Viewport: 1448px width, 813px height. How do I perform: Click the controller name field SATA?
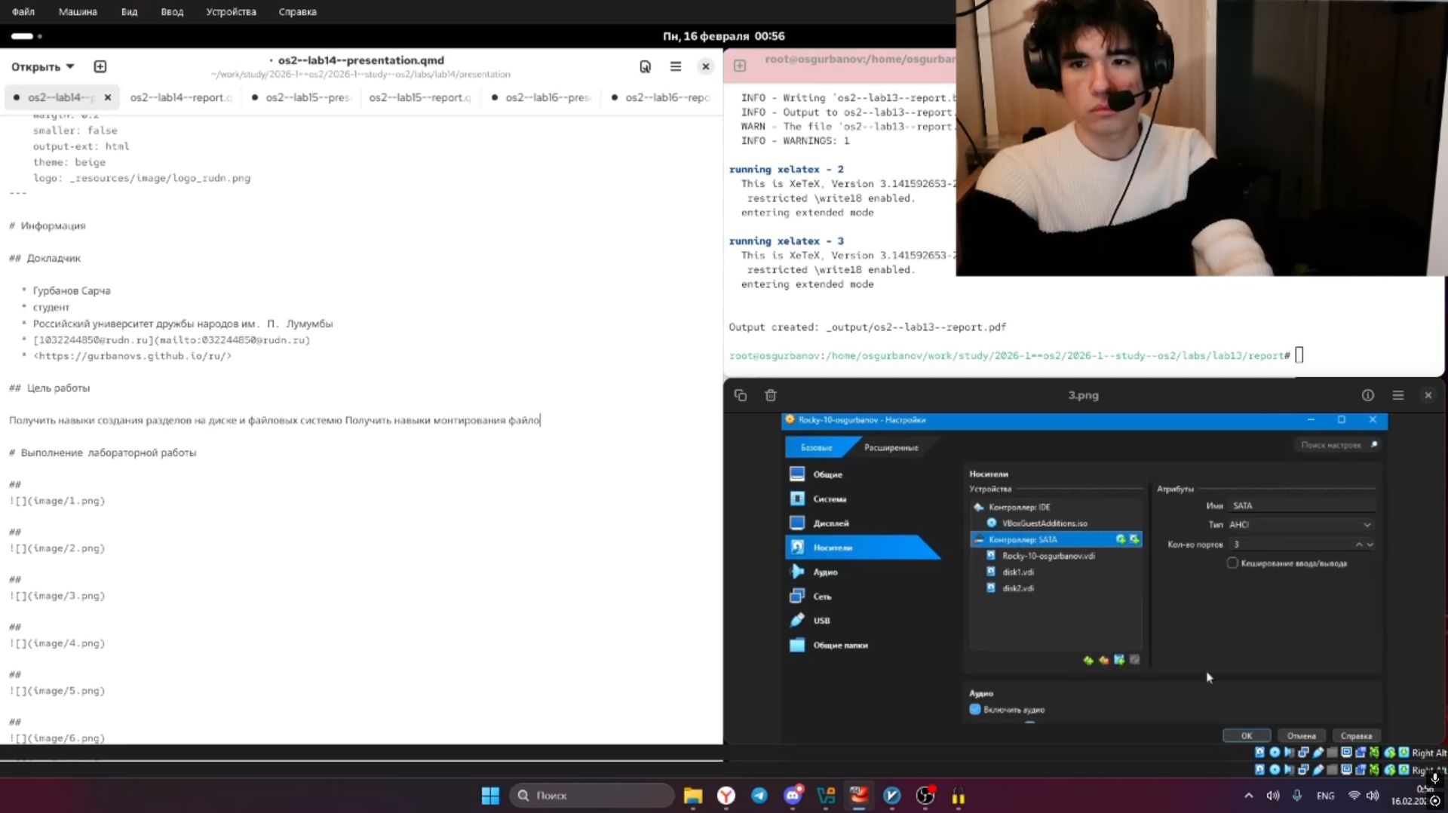pyautogui.click(x=1301, y=506)
